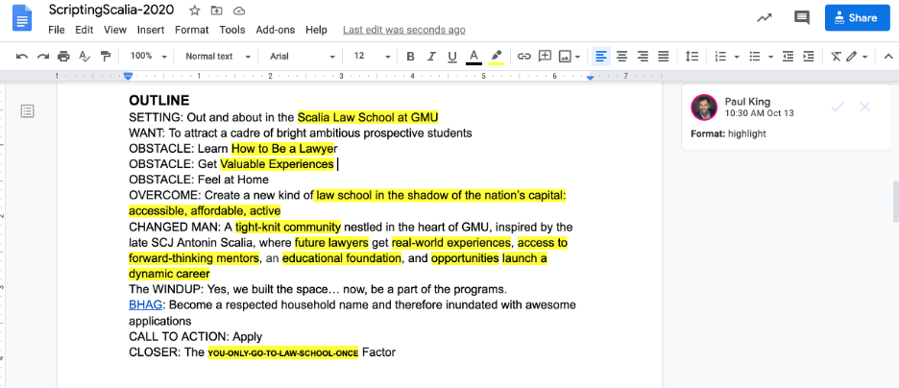Open the File menu
The height and width of the screenshot is (388, 899).
tap(56, 30)
